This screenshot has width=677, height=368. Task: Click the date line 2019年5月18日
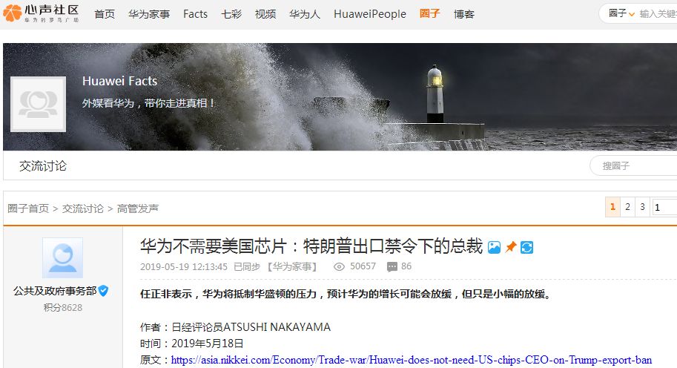coord(192,344)
